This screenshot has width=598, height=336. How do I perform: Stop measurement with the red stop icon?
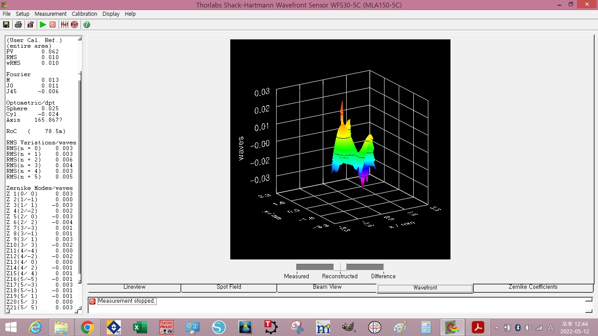53,24
